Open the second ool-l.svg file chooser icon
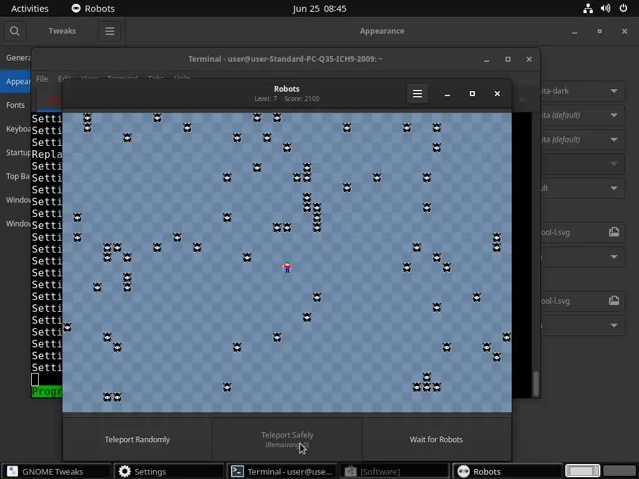 click(614, 301)
